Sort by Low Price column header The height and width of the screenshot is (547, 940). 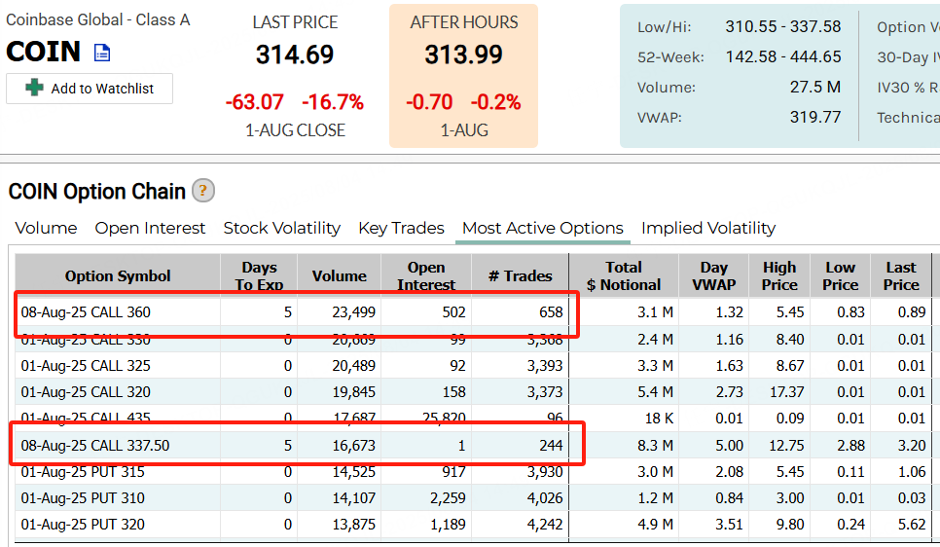click(840, 275)
